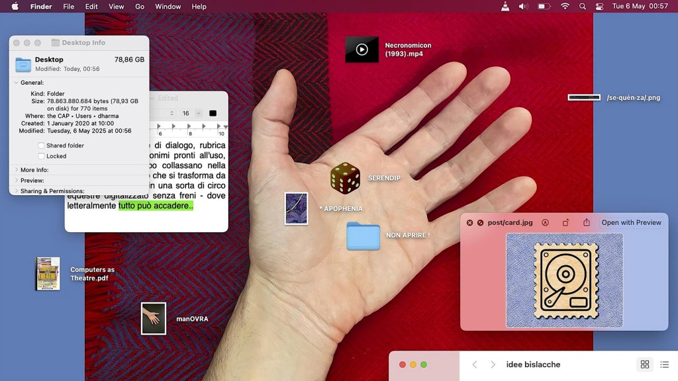Screen dimensions: 678x381
Task: Click the black text color swatch
Action: [x=213, y=113]
